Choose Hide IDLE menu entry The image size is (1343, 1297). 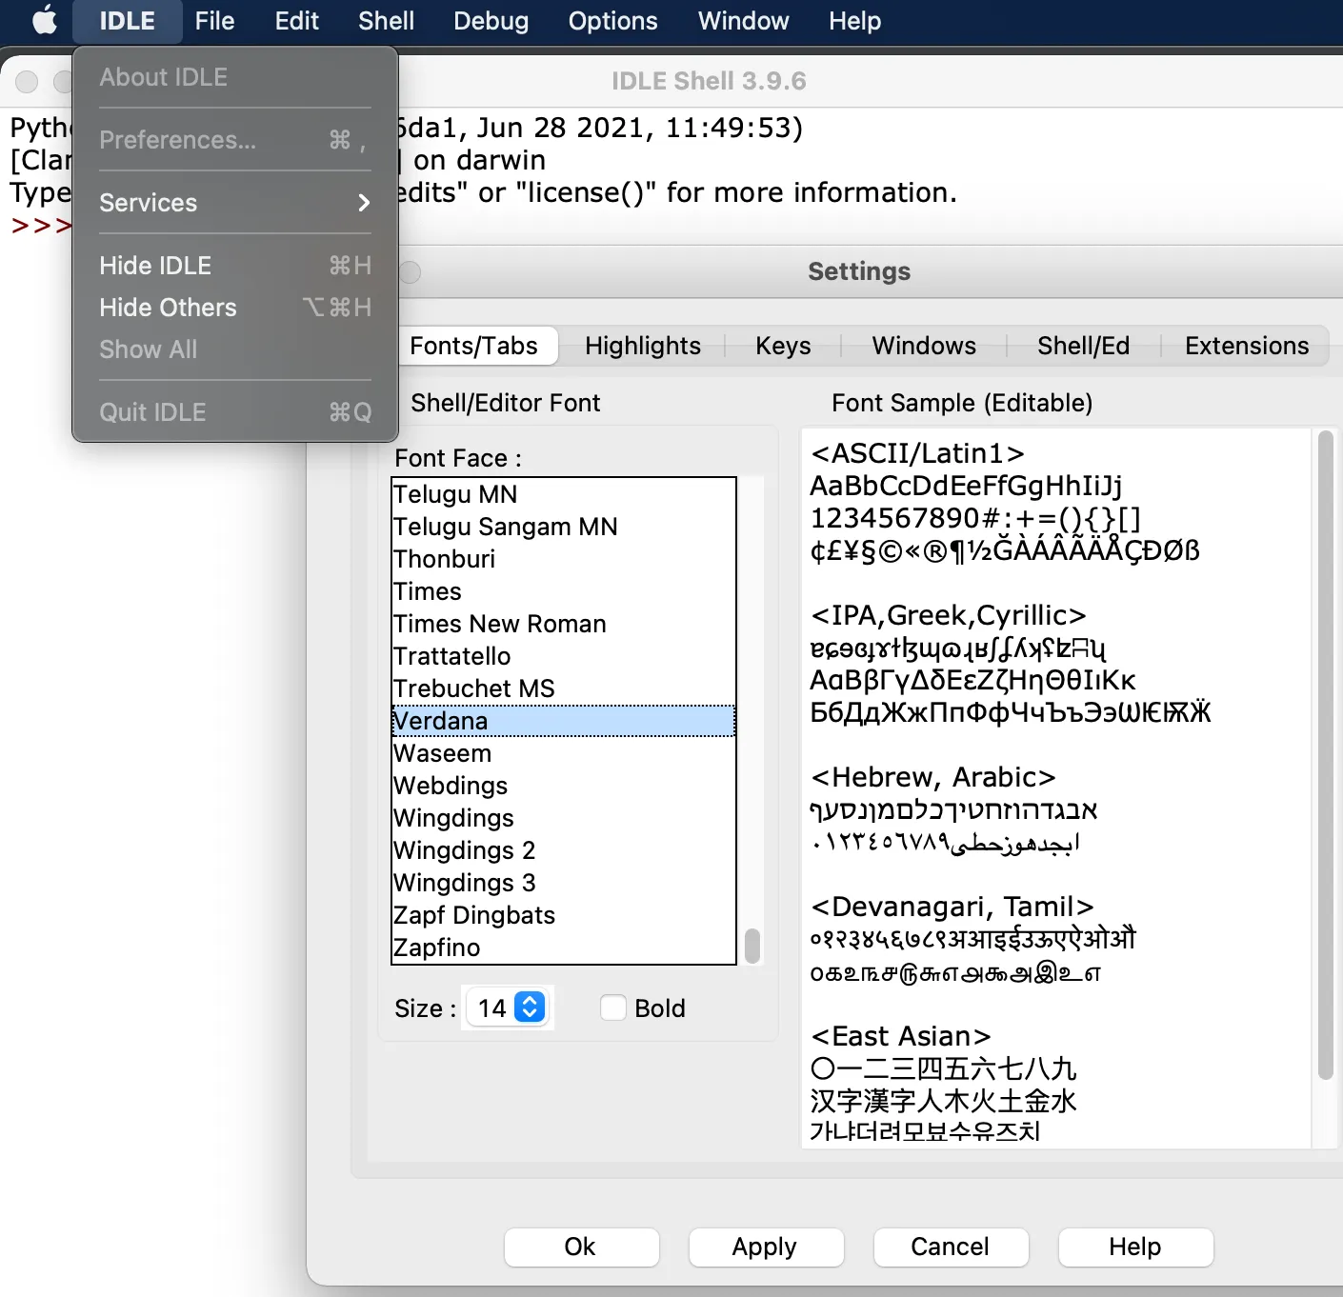tap(235, 266)
